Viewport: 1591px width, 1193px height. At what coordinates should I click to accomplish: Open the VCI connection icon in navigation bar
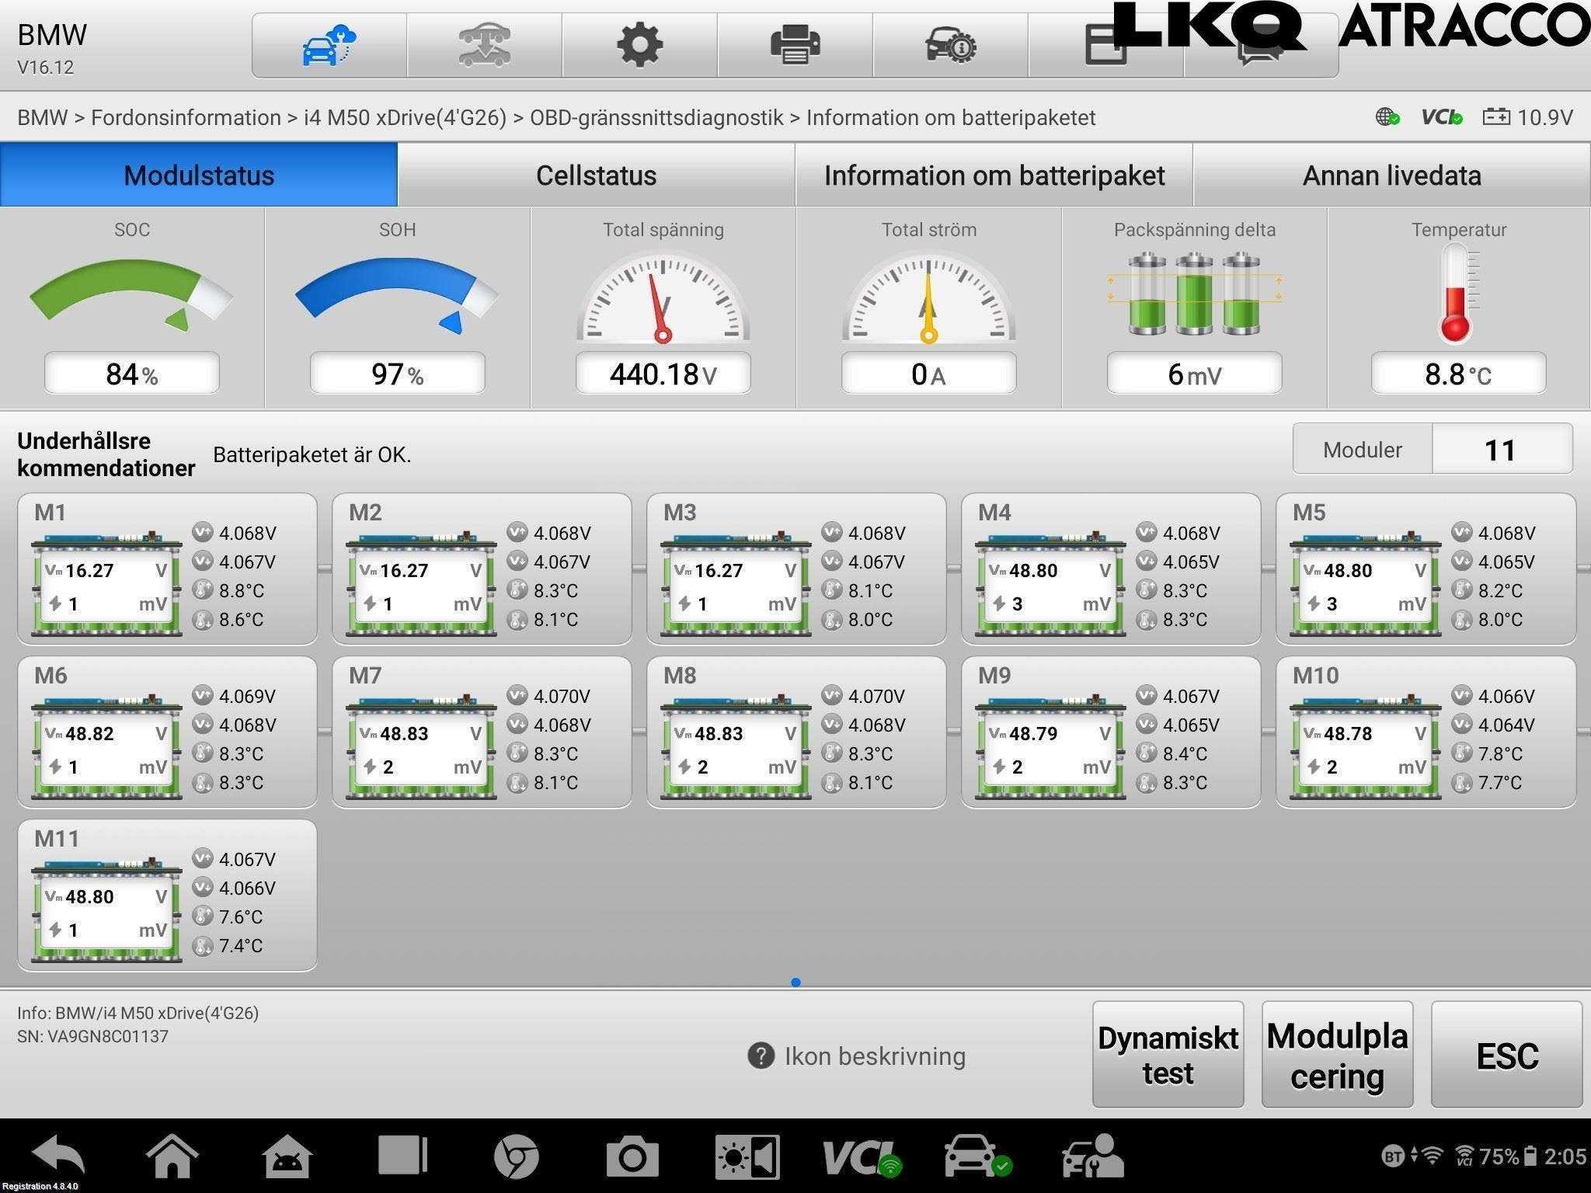tap(862, 1157)
